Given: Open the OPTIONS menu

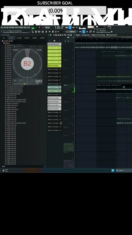Looking at the screenshot, I should click(x=21, y=27).
